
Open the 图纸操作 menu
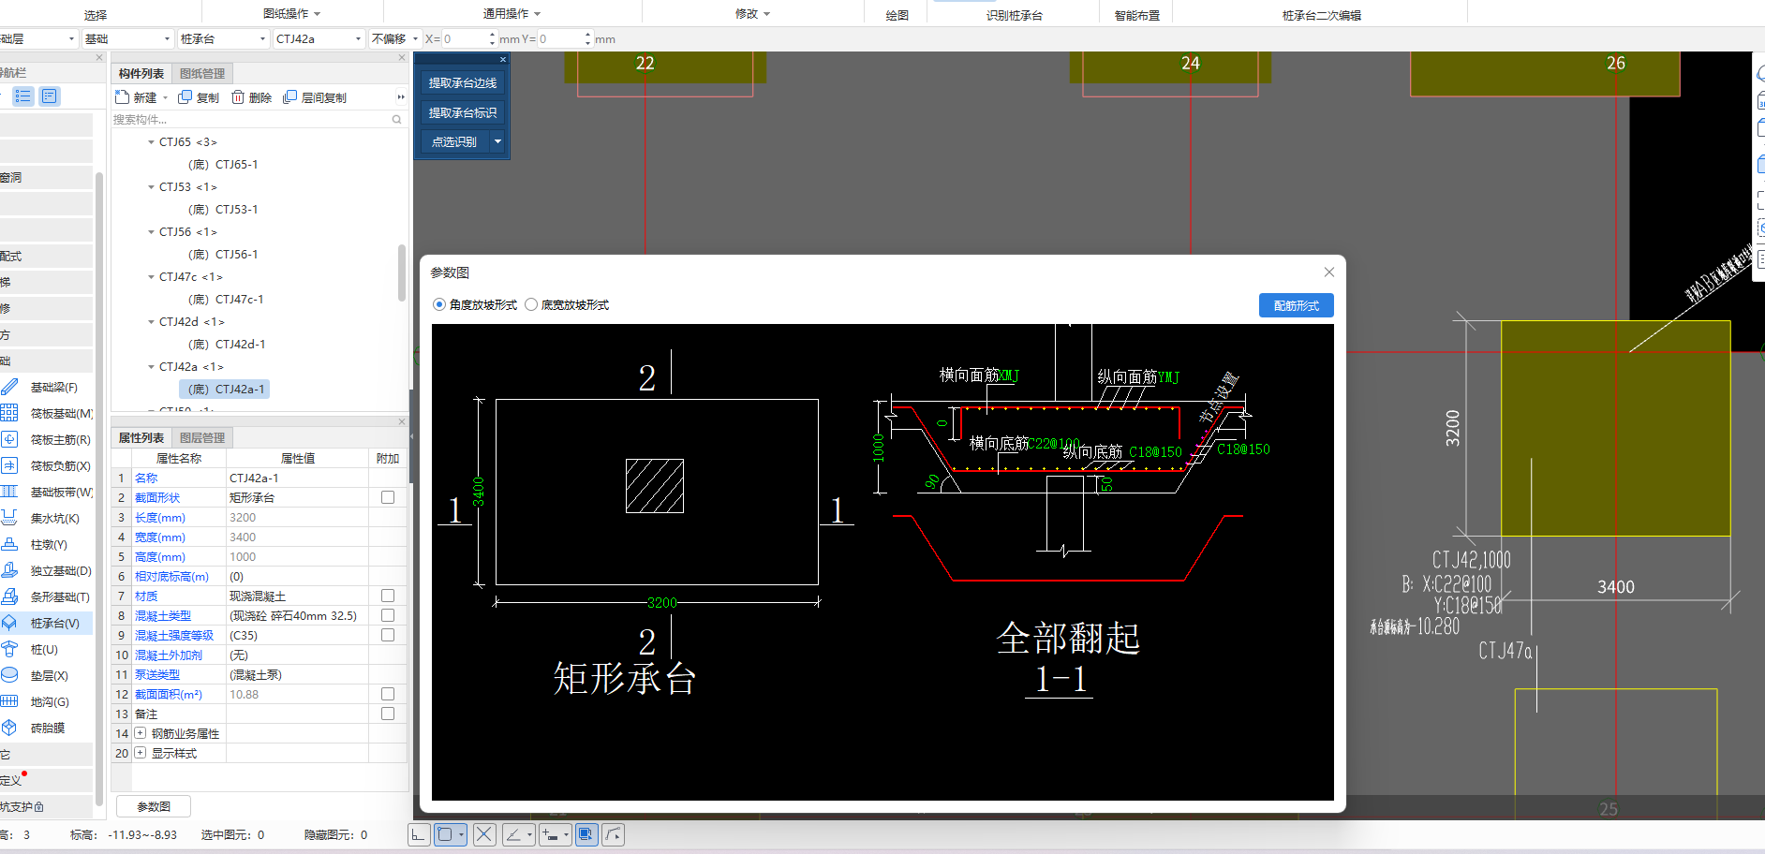click(292, 14)
